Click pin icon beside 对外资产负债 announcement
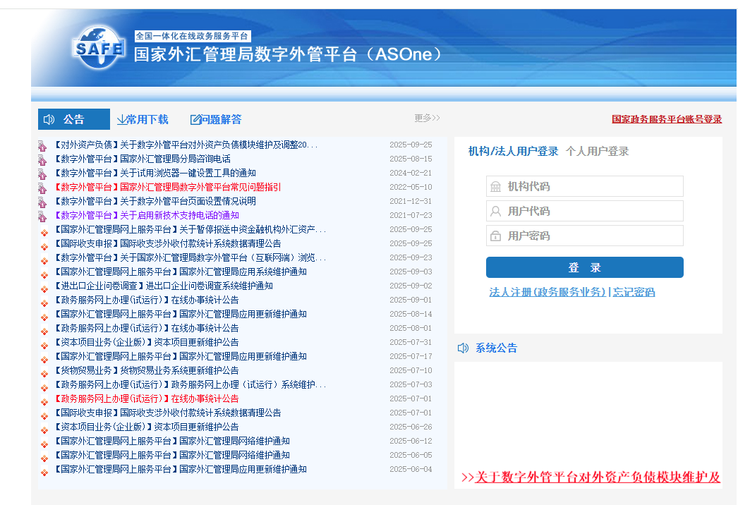The width and height of the screenshot is (738, 505). pyautogui.click(x=43, y=146)
